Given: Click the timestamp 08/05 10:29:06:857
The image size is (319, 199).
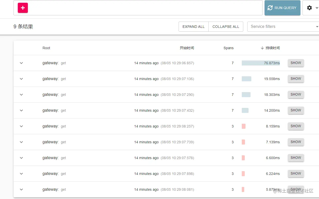Looking at the screenshot, I should pos(177,63).
